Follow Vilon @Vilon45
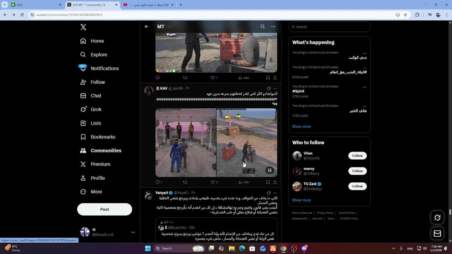Viewport: 452px width, 254px height. [357, 156]
